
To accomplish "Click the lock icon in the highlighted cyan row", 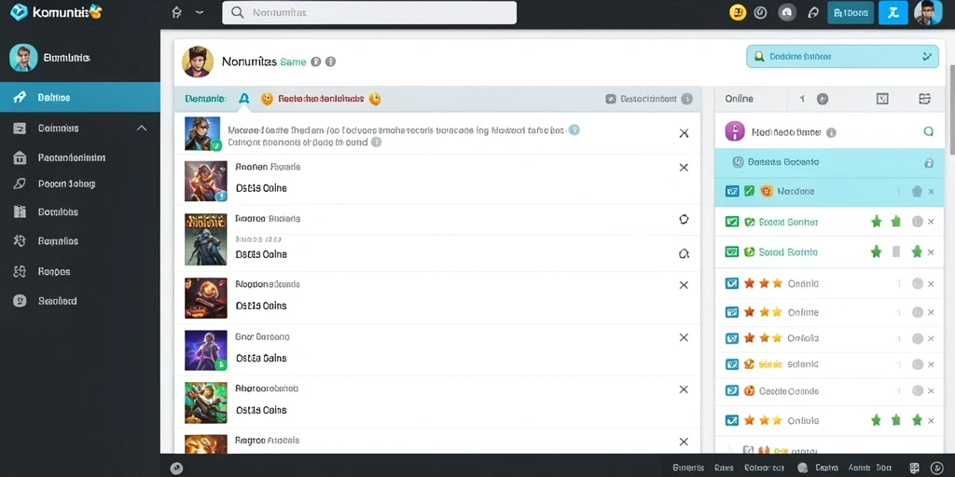I will point(928,162).
